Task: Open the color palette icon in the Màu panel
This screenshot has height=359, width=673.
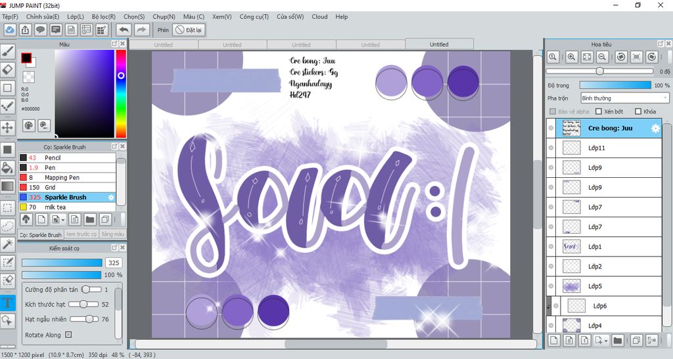Action: tap(28, 125)
